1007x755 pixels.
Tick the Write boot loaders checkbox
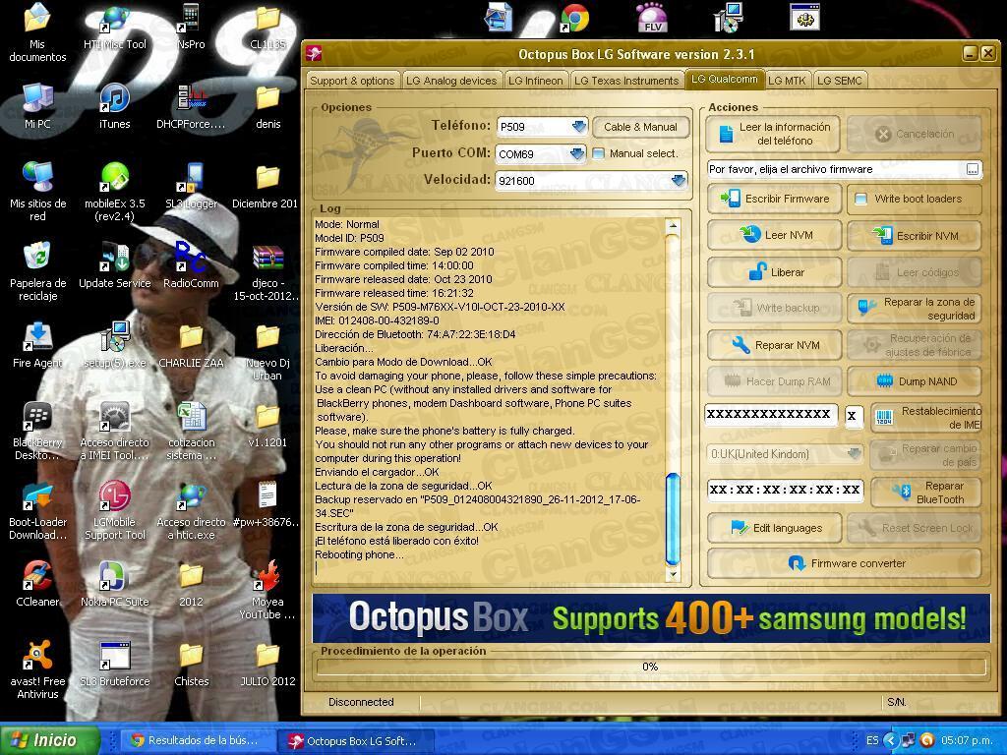point(860,199)
